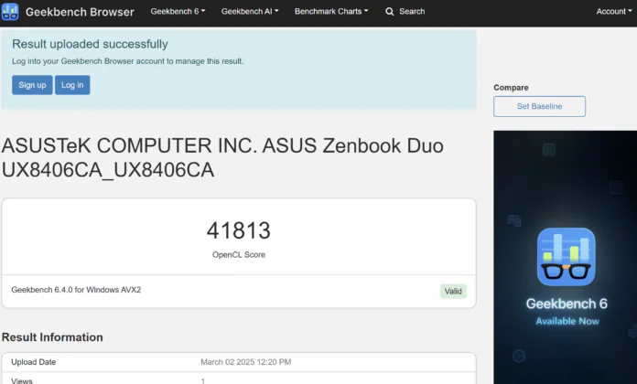The width and height of the screenshot is (637, 384).
Task: Click Set Baseline button
Action: click(x=539, y=106)
